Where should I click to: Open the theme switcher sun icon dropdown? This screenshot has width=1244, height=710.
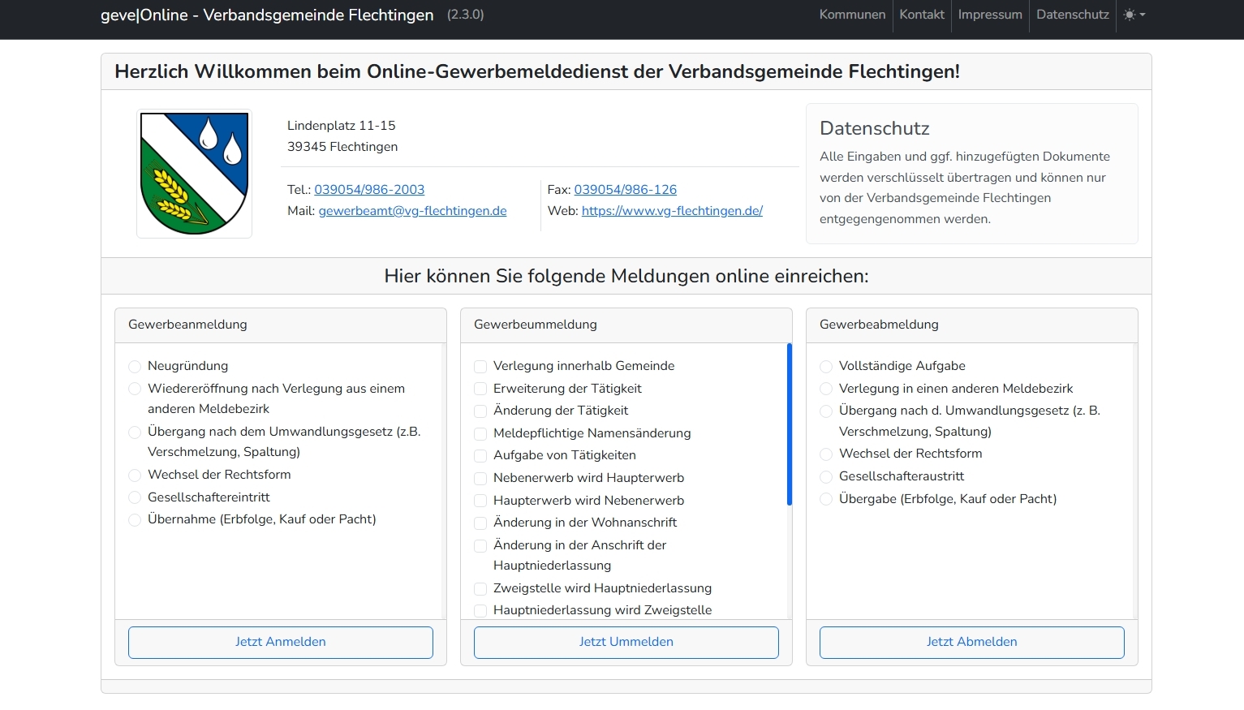pyautogui.click(x=1134, y=15)
